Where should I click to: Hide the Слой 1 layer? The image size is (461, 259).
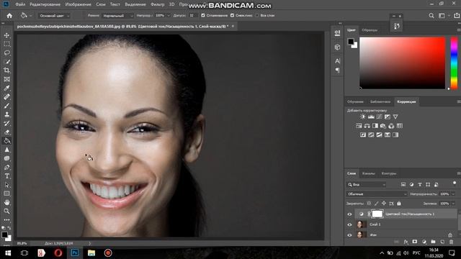point(349,224)
